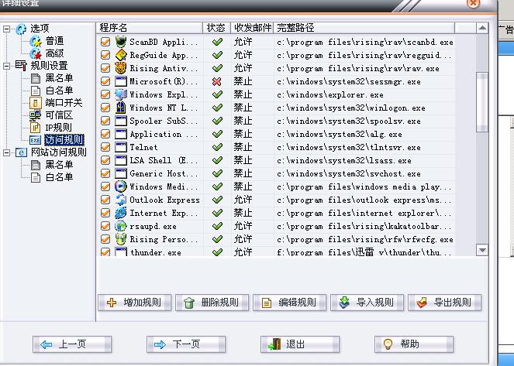Click the Windows Explorer program icon
The image size is (514, 366).
click(x=121, y=94)
